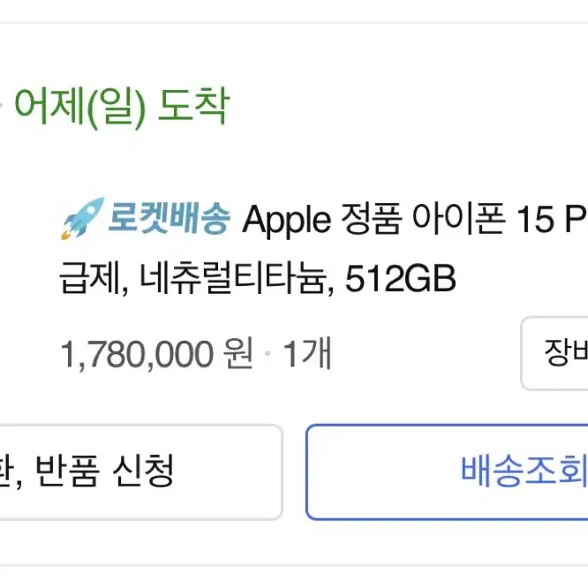This screenshot has width=588, height=588.
Task: Click the rocket icon beside 로켓배송
Action: point(82,218)
